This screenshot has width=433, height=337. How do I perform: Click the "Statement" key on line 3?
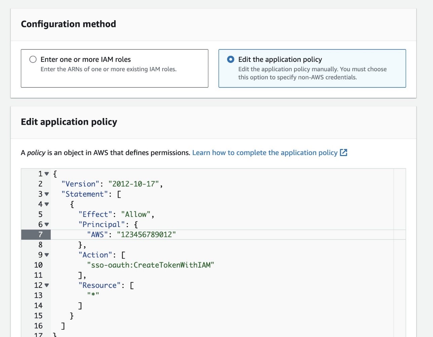pyautogui.click(x=85, y=194)
